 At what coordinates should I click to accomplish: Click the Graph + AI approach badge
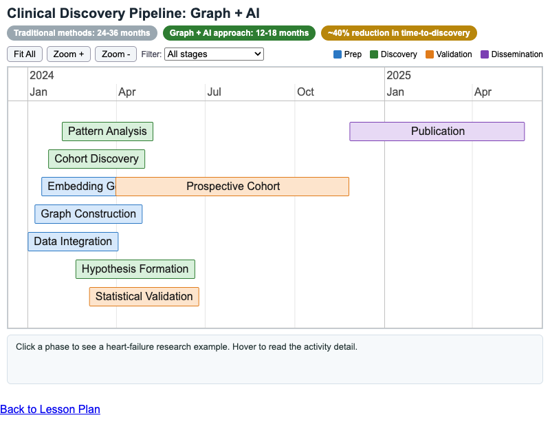(x=239, y=33)
